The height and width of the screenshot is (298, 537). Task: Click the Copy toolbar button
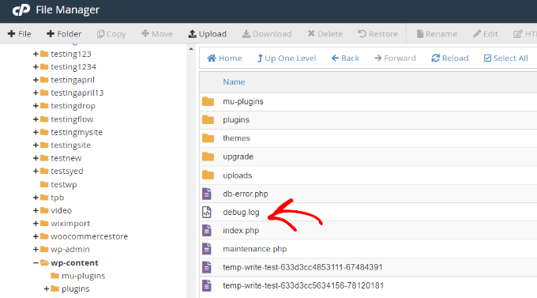click(111, 34)
